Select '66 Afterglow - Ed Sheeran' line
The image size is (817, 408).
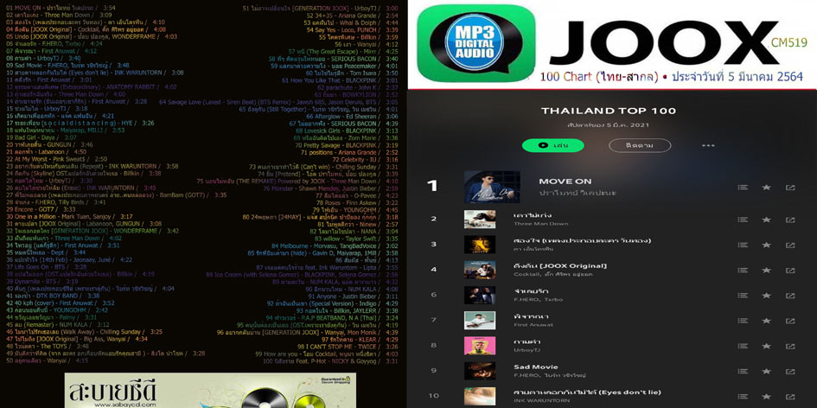tap(353, 116)
